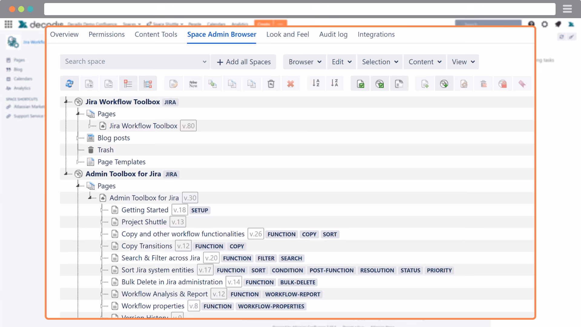Screen dimensions: 581x327
Task: Click the tree icon with one red square
Action: pyautogui.click(x=128, y=84)
